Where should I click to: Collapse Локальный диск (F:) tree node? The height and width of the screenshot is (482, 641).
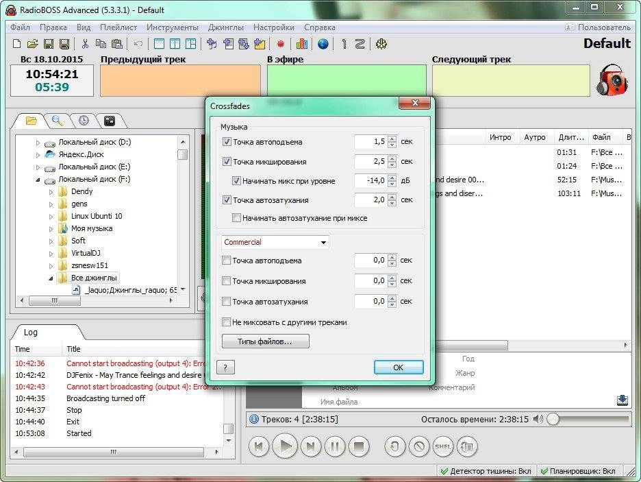pos(38,180)
